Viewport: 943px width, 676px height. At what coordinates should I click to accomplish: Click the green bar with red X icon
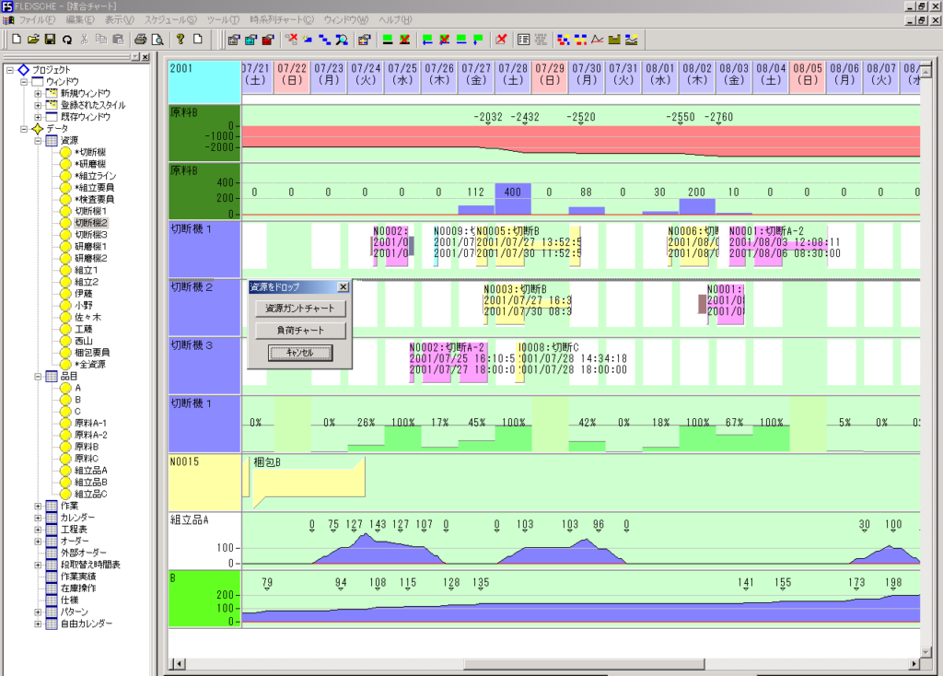405,40
